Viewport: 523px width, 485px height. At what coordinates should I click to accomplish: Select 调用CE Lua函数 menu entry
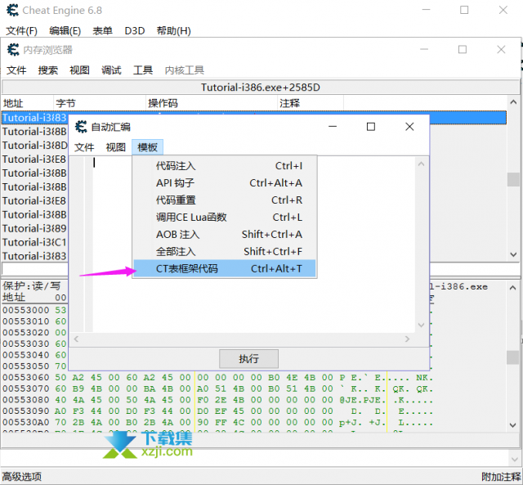(225, 218)
